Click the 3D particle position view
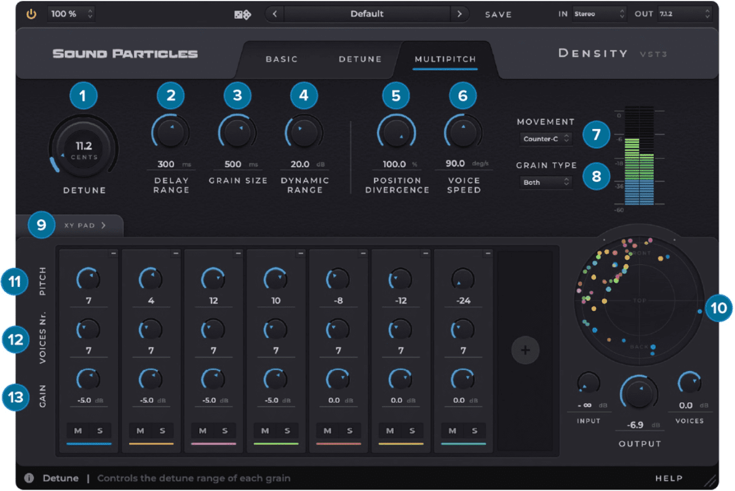The image size is (735, 491). [x=639, y=299]
